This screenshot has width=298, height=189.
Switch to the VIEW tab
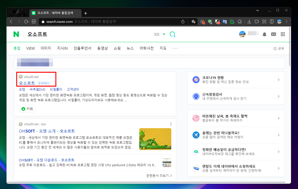coord(31,48)
